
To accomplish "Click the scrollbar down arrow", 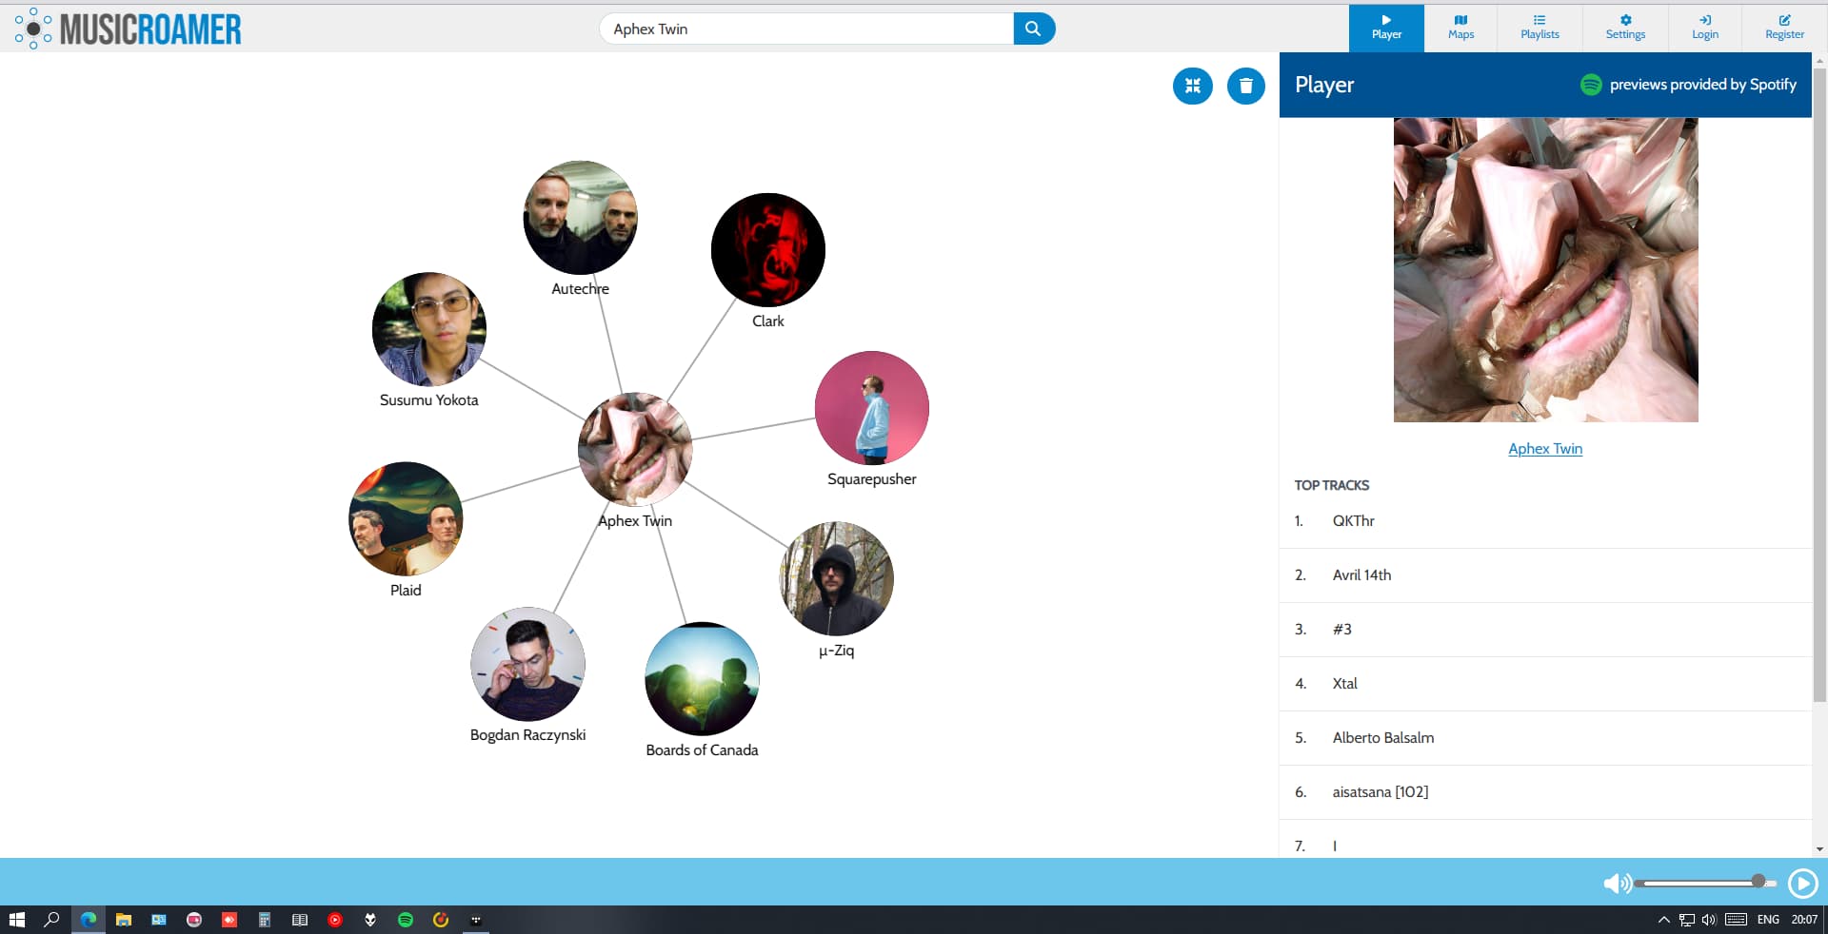I will (1819, 849).
